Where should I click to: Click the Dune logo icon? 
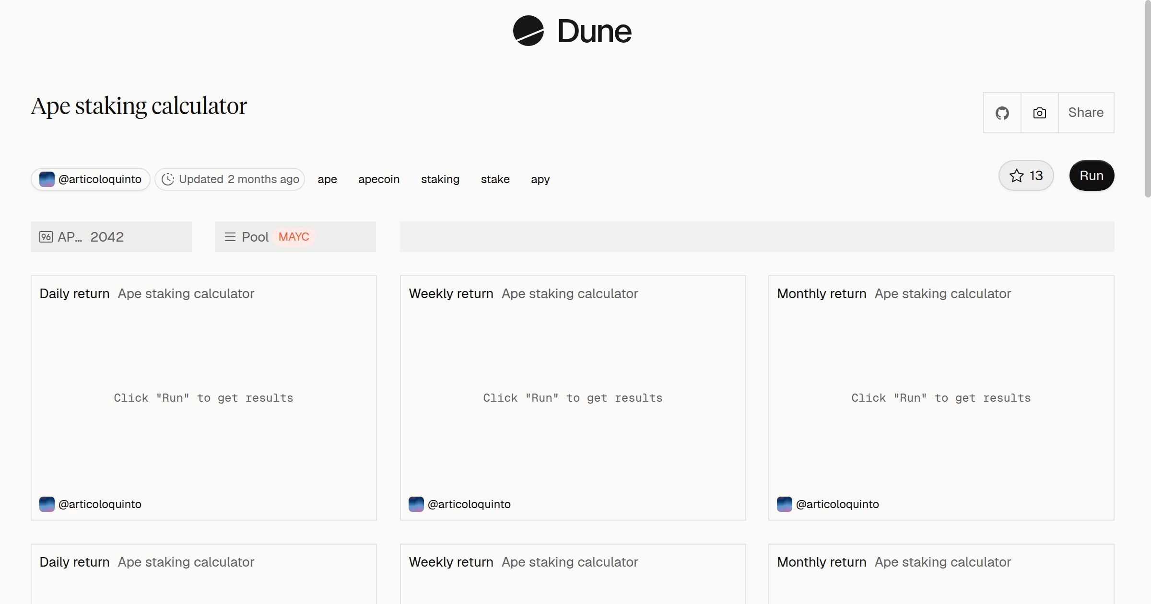pos(528,31)
